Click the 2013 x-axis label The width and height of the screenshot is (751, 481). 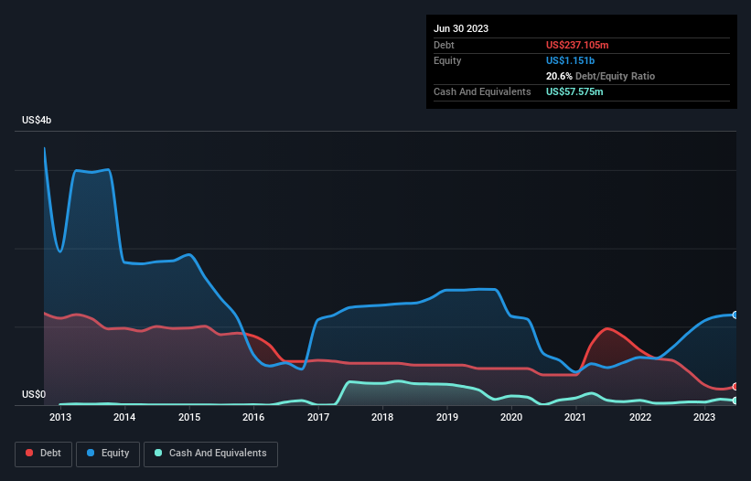[x=59, y=417]
